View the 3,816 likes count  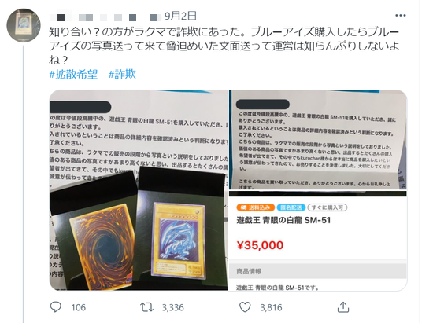pyautogui.click(x=271, y=307)
